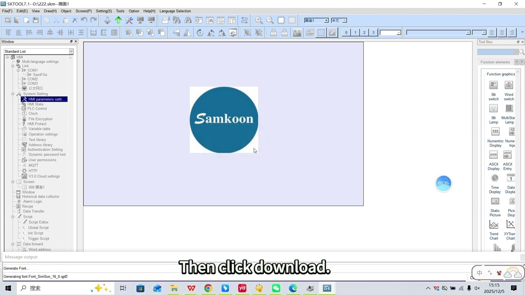Click the Static Picture tool icon
The height and width of the screenshot is (295, 525).
coord(495,201)
